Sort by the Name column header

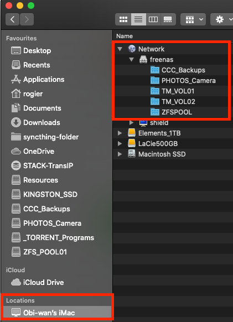click(x=125, y=36)
